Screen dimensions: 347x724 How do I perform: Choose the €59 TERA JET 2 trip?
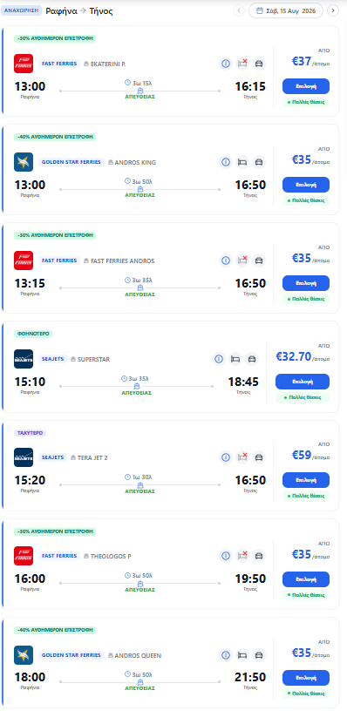click(306, 480)
